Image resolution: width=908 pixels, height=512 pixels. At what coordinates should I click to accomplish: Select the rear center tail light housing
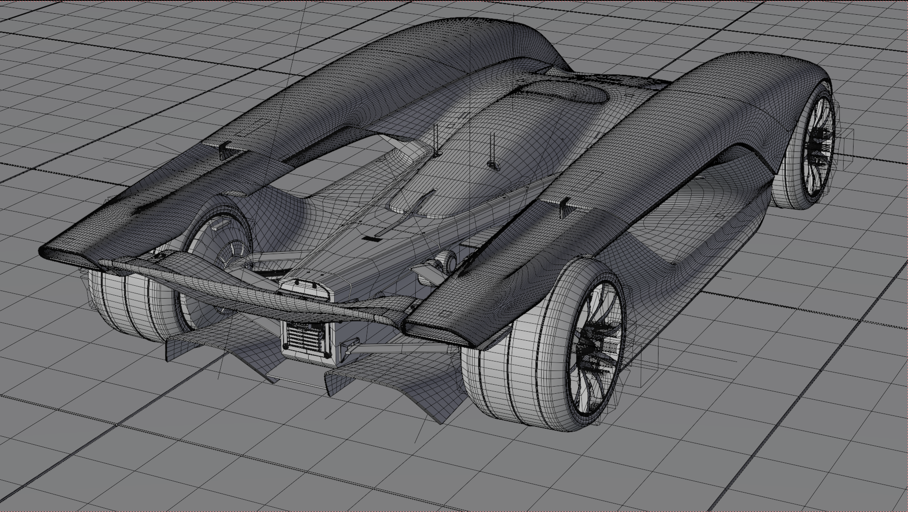(x=304, y=289)
